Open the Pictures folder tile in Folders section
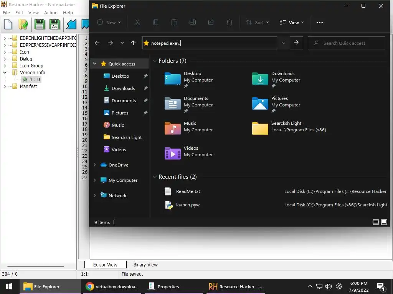This screenshot has height=294, width=393. pos(276,104)
